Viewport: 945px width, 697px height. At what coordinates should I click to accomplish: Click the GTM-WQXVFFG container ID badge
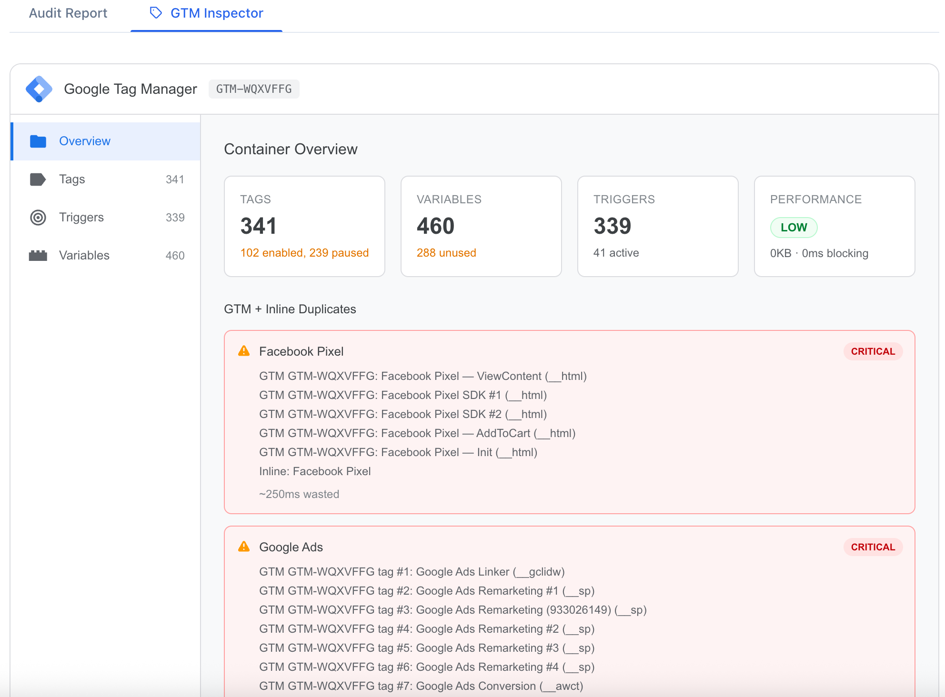click(x=254, y=89)
